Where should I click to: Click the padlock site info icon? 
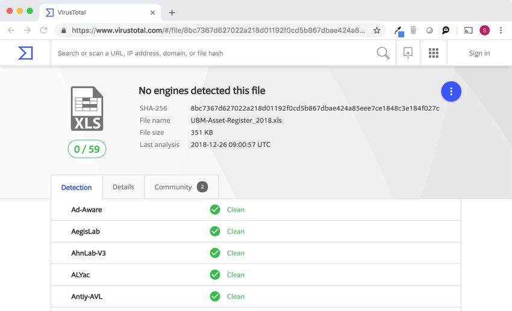64,30
